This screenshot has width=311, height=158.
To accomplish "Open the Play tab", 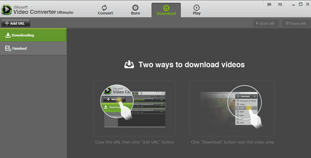I will [x=197, y=10].
